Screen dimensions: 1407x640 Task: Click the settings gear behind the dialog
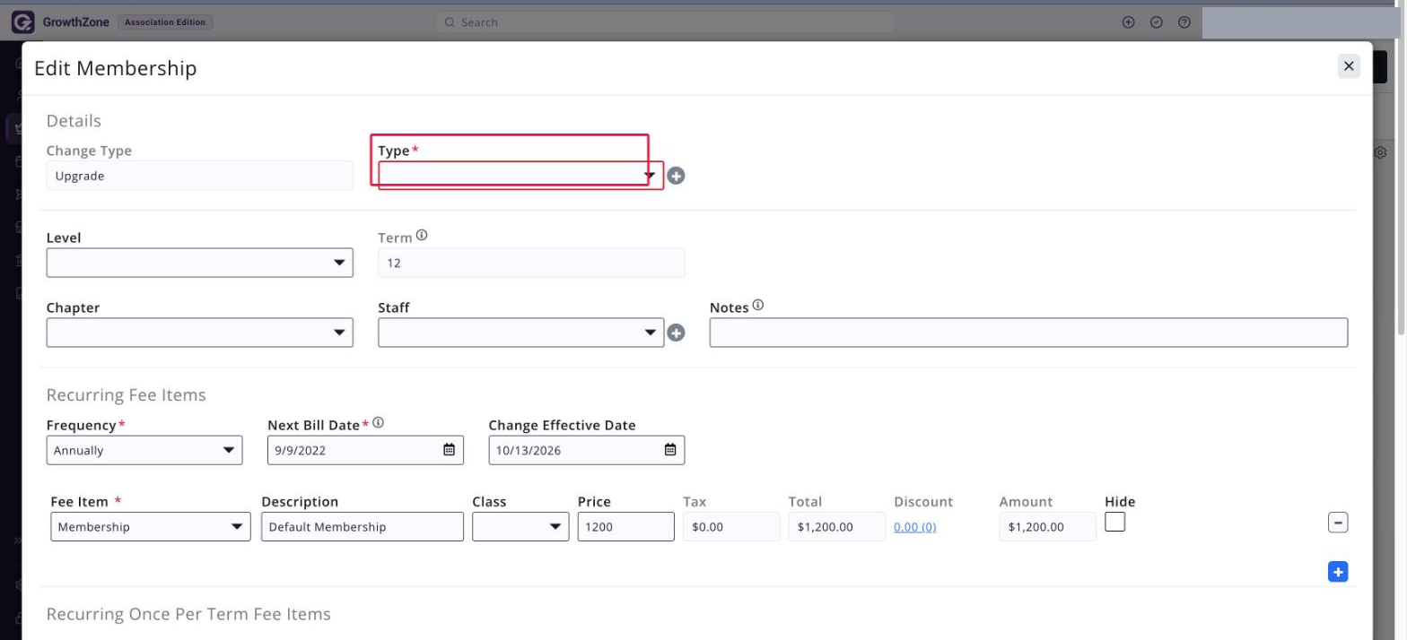coord(1381,152)
